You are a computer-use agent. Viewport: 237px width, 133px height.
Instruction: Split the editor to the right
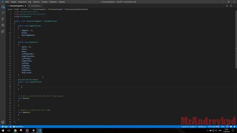(231, 6)
